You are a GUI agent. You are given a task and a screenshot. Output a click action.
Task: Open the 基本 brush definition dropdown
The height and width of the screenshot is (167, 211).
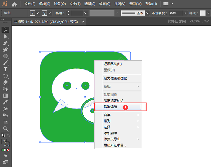coord(147,13)
